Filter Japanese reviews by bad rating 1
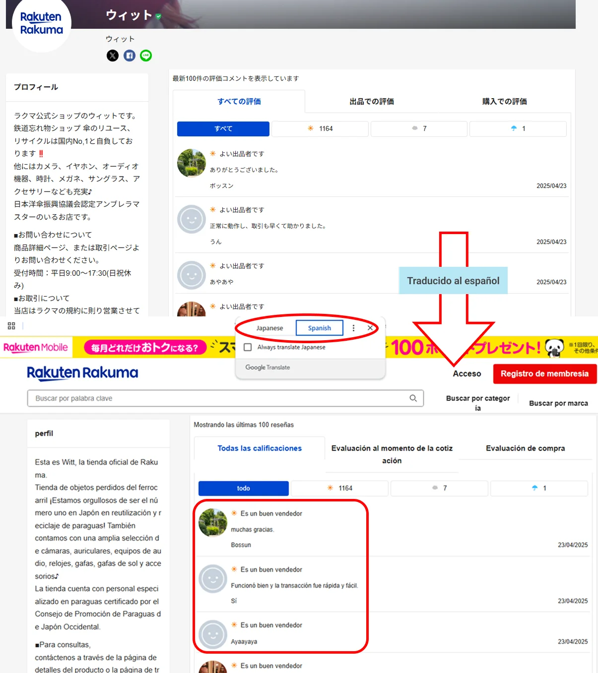The height and width of the screenshot is (673, 598). tap(518, 128)
